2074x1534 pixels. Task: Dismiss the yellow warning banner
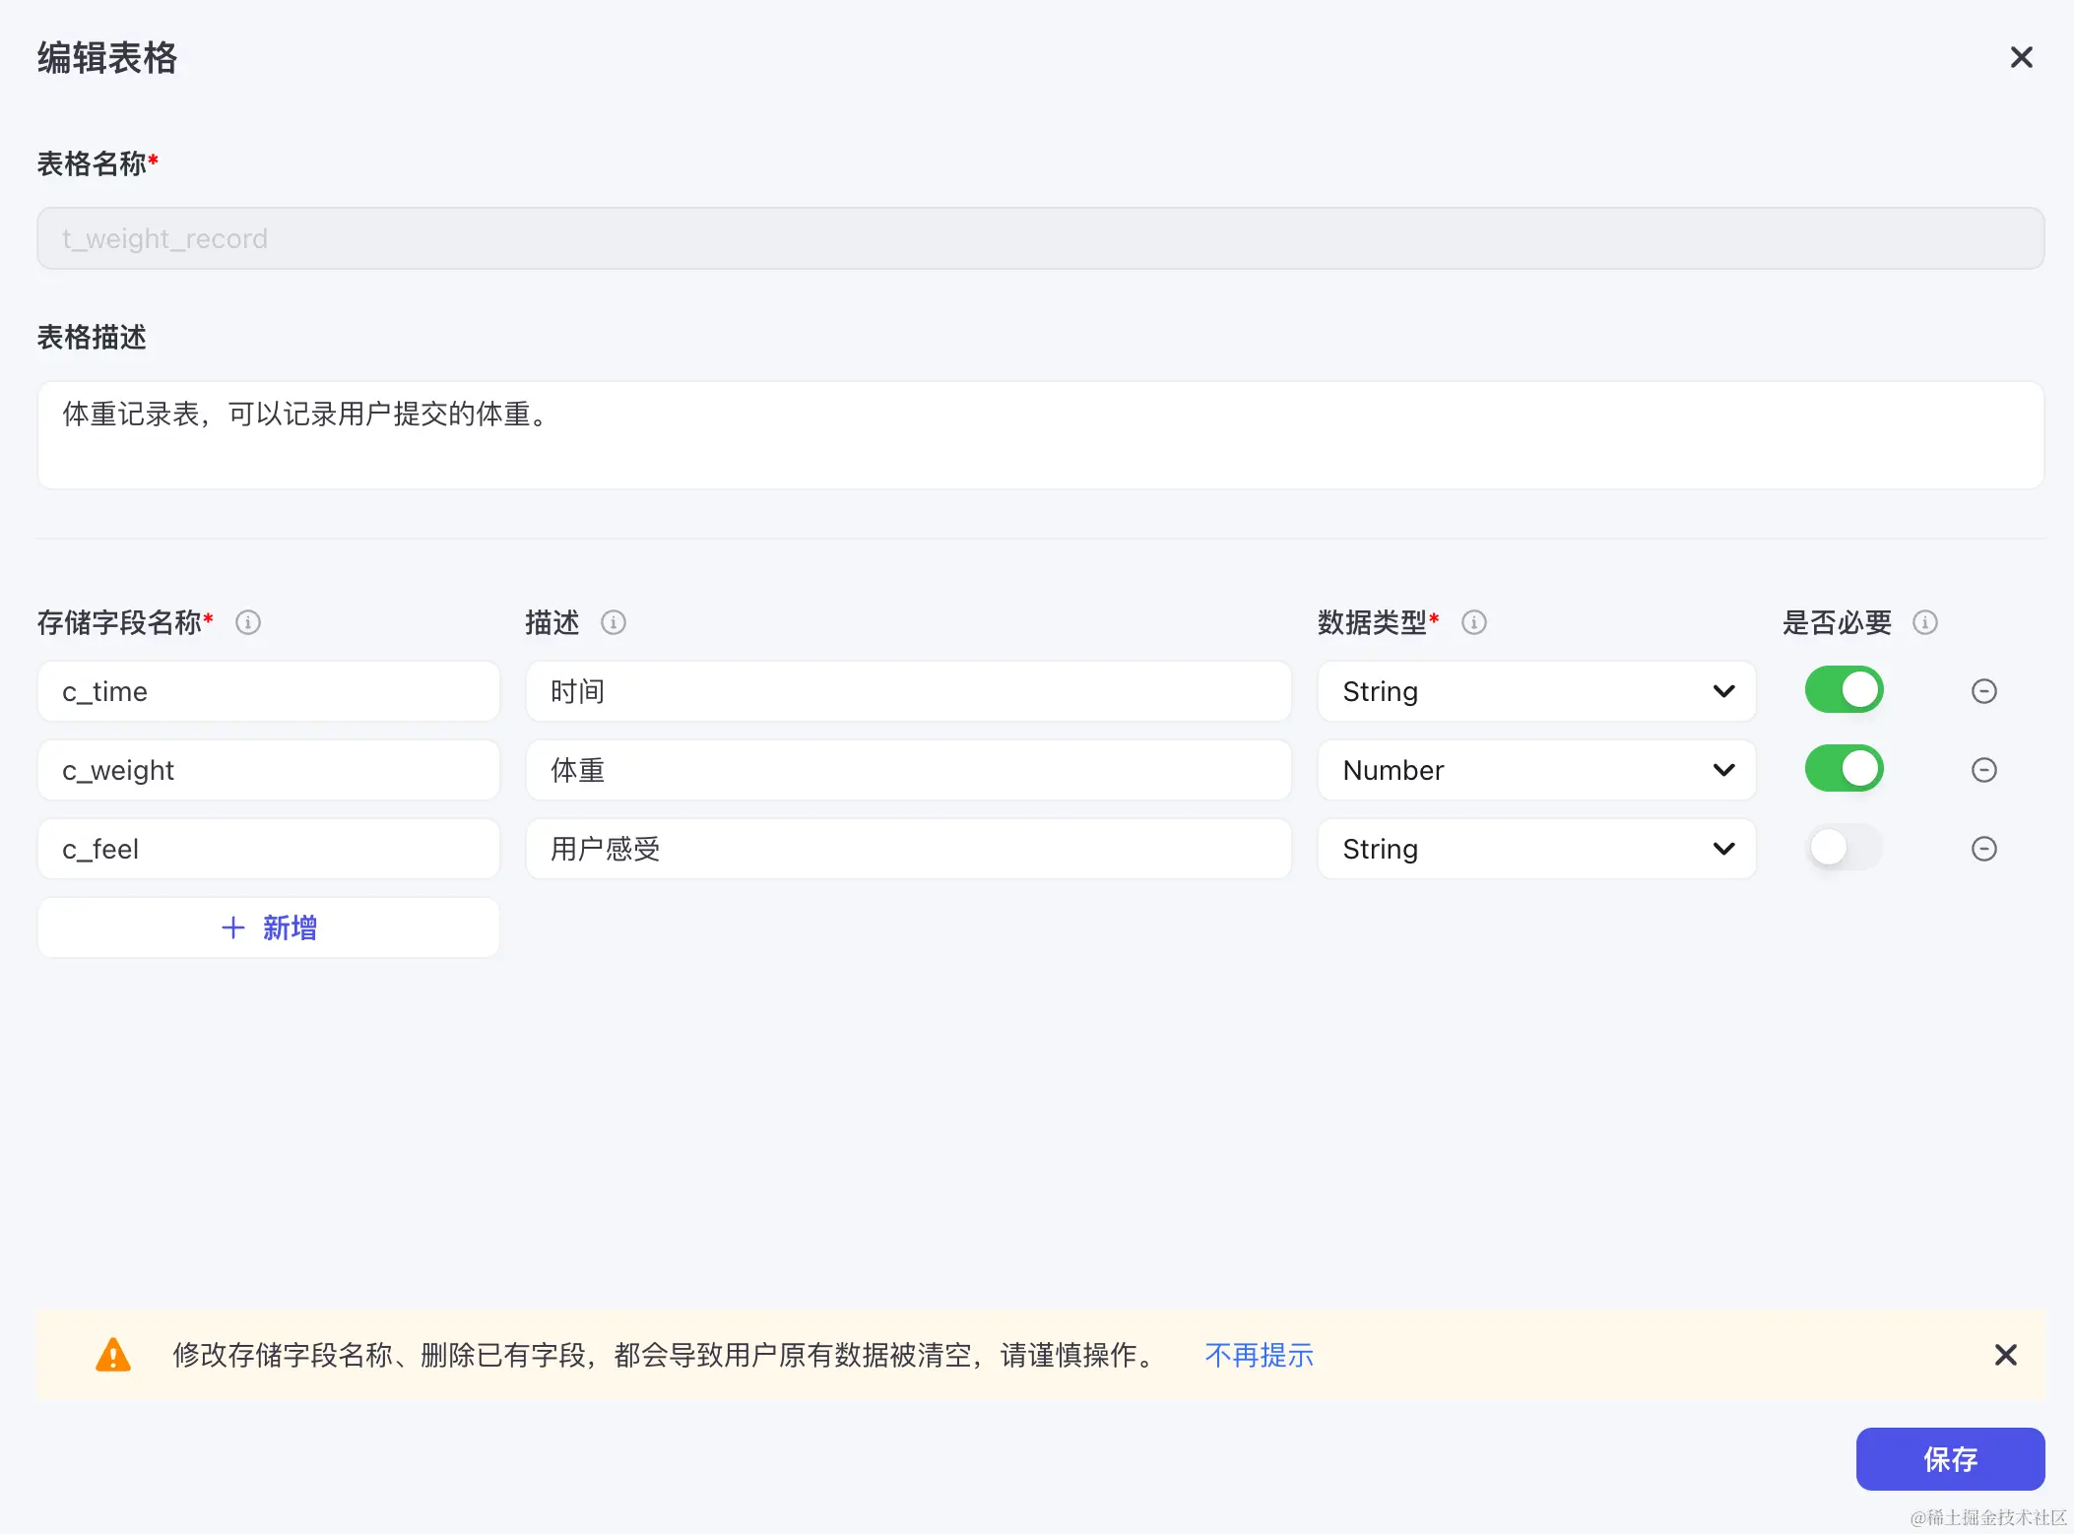tap(2006, 1355)
